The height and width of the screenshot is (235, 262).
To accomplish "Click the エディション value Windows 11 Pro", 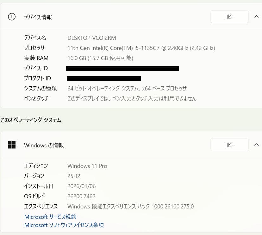I will (87, 166).
